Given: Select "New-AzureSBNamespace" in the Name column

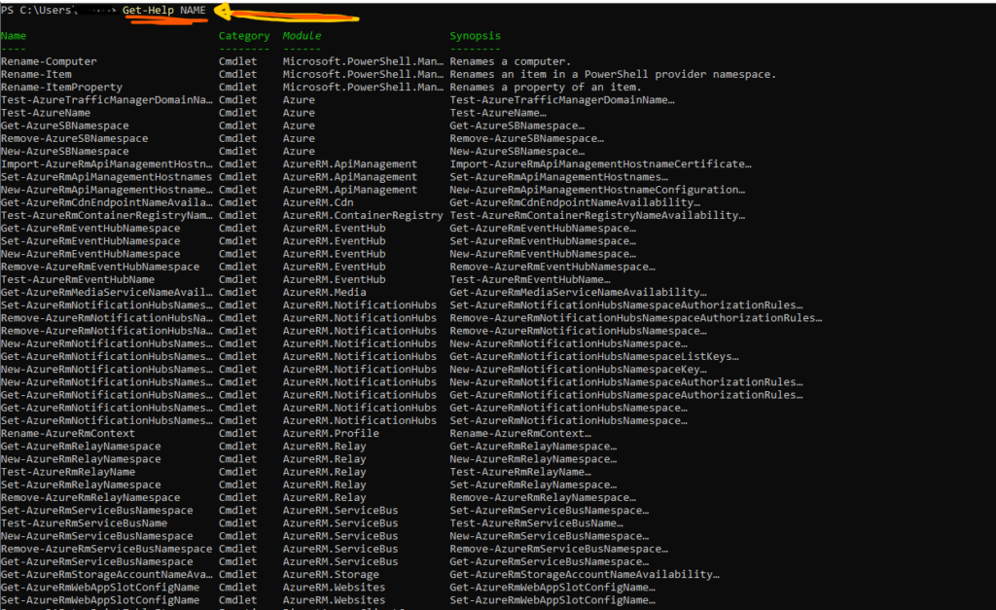Looking at the screenshot, I should click(x=65, y=151).
